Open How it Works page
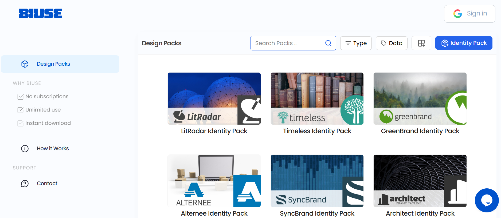The height and width of the screenshot is (218, 501). point(53,148)
